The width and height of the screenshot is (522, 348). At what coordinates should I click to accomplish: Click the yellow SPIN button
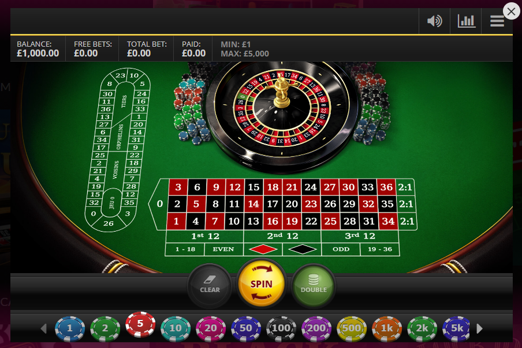click(262, 284)
